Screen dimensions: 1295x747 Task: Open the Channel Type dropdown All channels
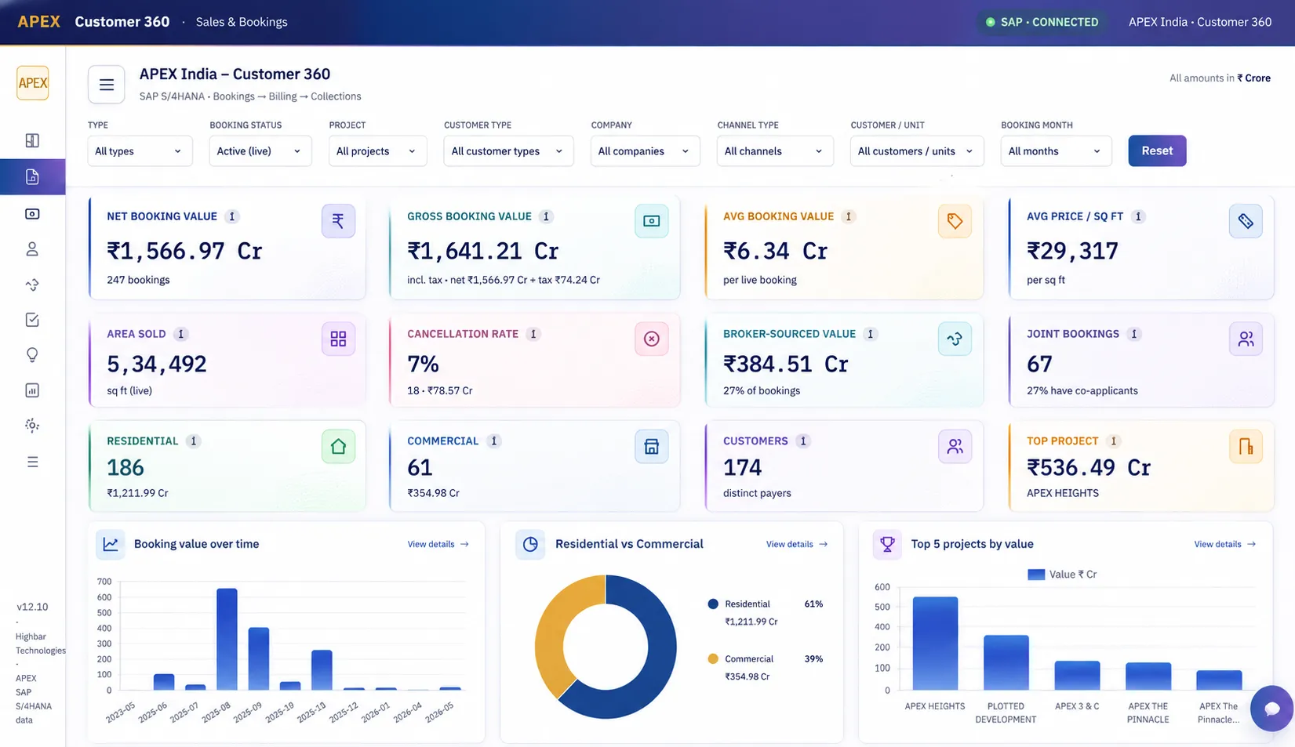pos(775,151)
